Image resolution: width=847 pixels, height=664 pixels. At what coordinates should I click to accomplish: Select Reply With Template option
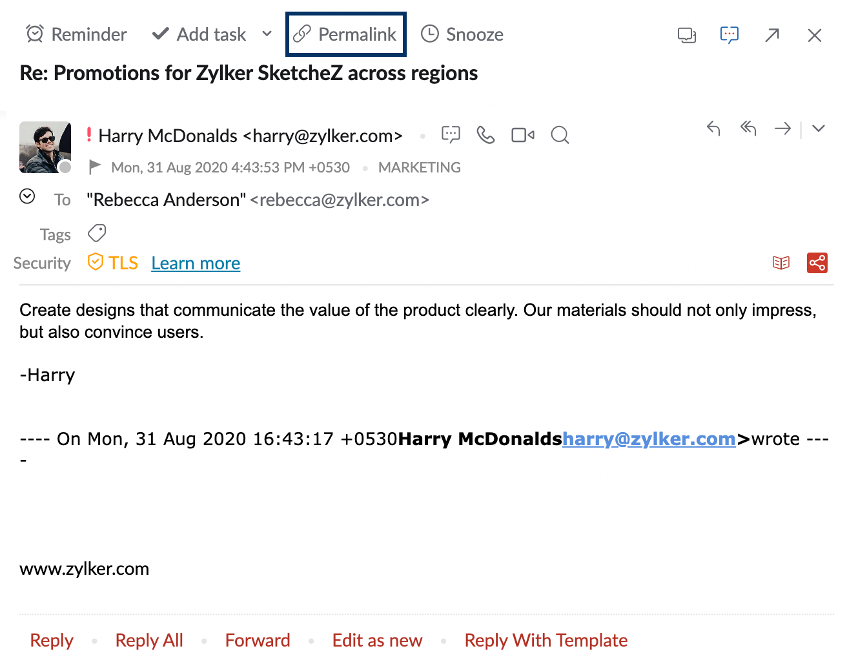(x=546, y=640)
